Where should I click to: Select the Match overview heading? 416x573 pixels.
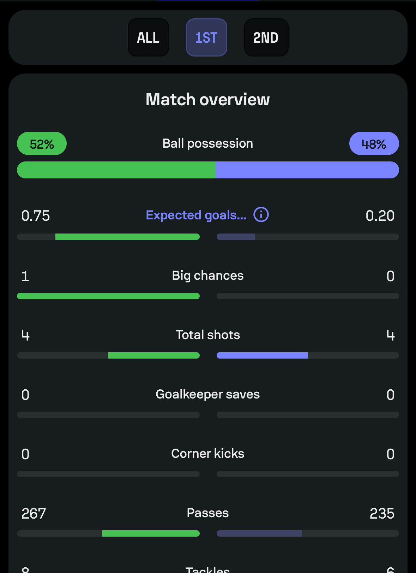pos(208,99)
